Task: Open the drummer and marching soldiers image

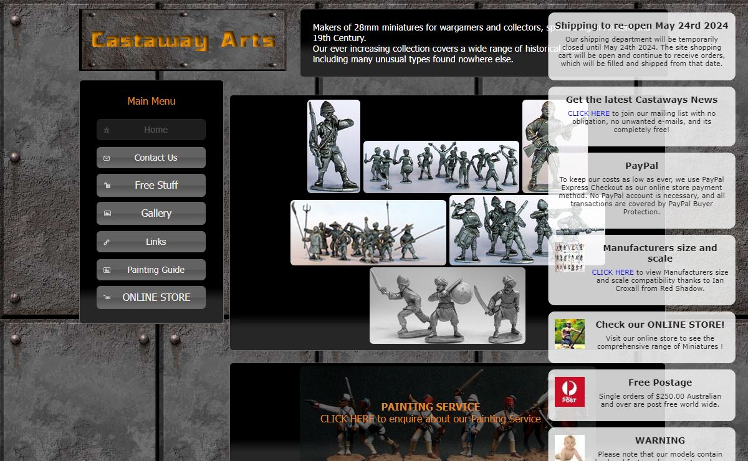Action: click(x=527, y=230)
